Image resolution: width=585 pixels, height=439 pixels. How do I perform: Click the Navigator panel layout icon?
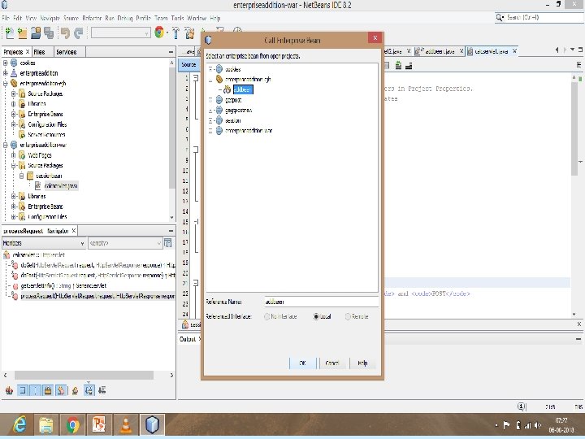168,243
